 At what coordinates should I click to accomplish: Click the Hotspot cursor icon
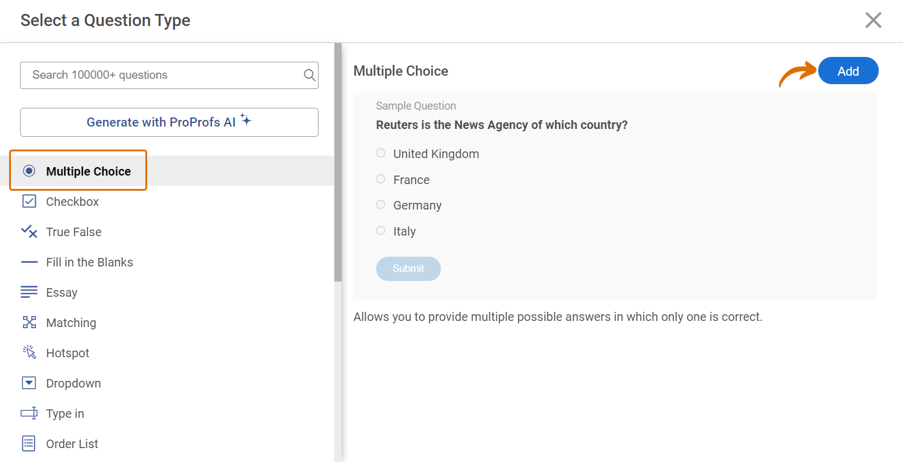click(x=29, y=352)
